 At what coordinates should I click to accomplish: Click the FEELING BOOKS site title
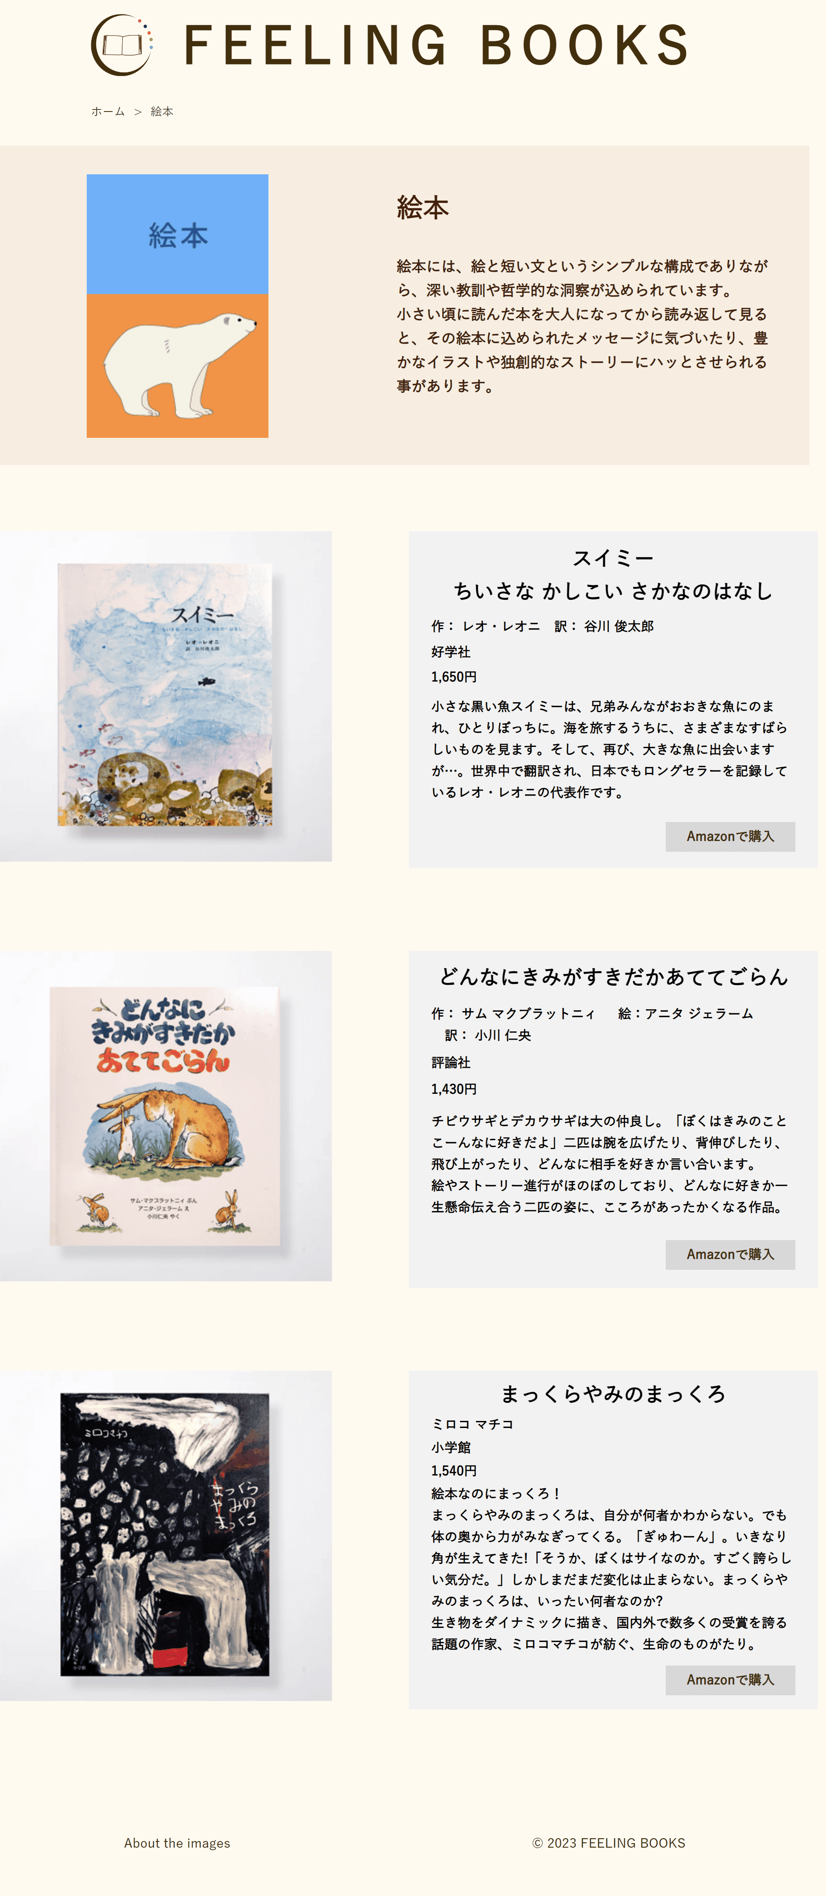437,45
